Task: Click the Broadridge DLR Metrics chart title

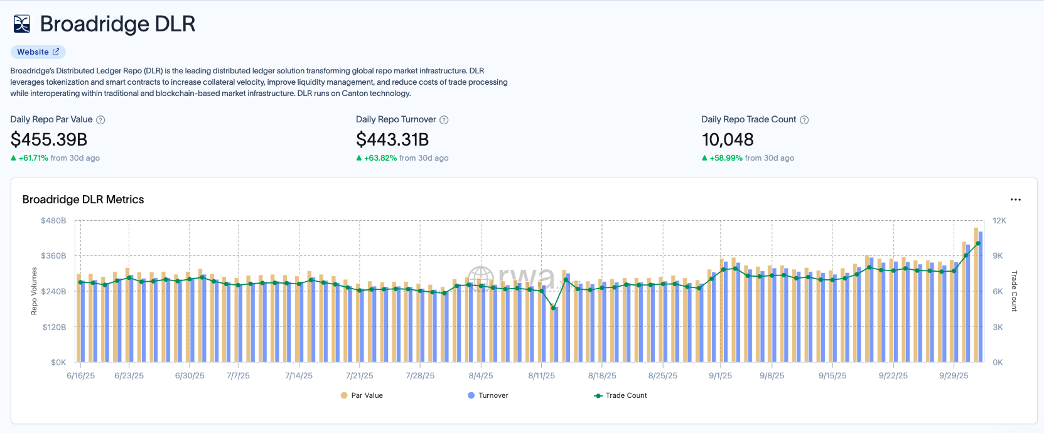Action: click(x=83, y=200)
